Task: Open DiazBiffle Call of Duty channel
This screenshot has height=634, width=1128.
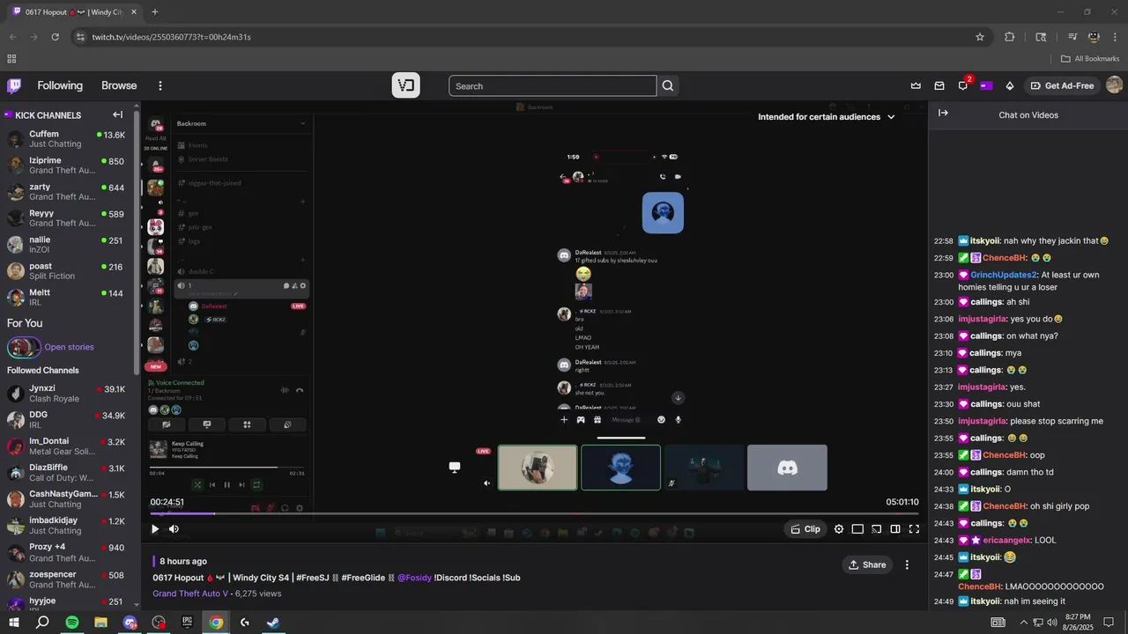Action: tap(66, 473)
